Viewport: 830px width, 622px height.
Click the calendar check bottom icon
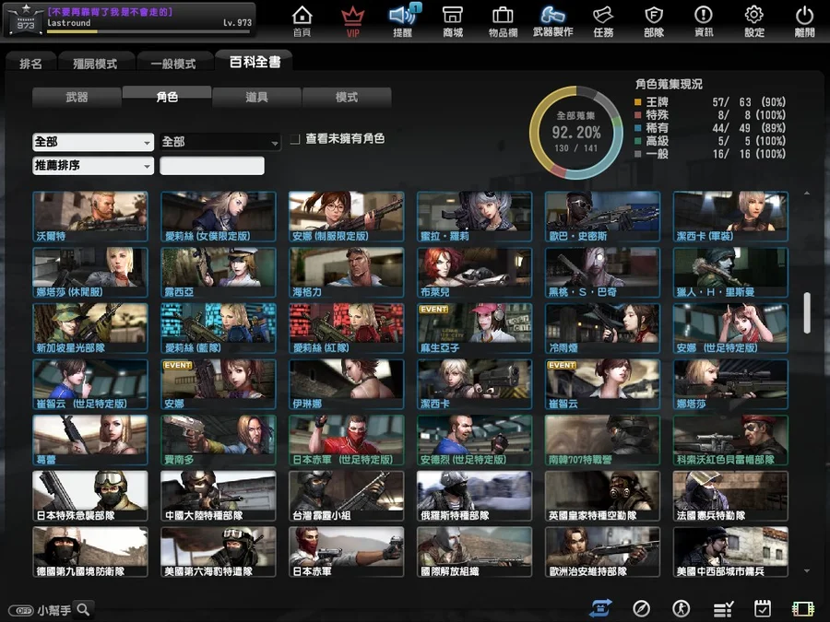[763, 609]
